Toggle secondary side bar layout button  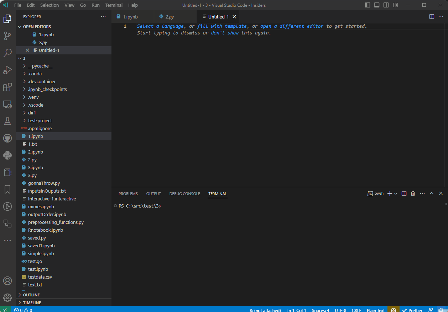click(x=386, y=5)
